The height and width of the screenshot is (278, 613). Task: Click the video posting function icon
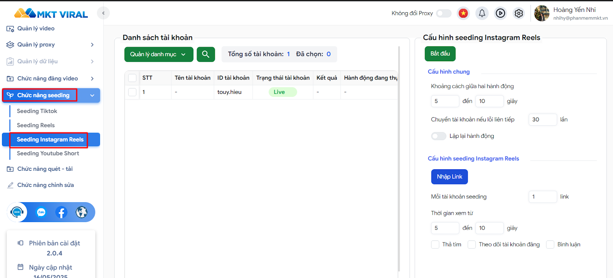pos(10,78)
